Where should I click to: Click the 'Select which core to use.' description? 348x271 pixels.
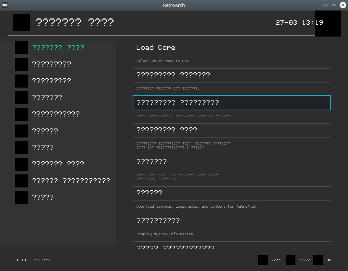163,61
